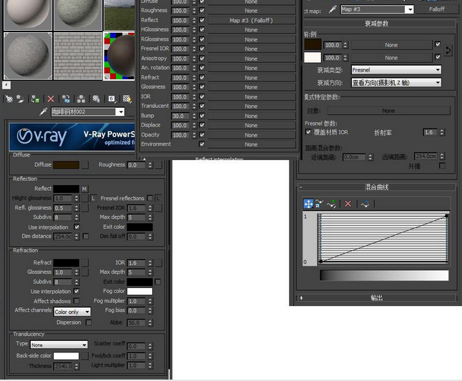Click the Put to Library icon
The width and height of the screenshot is (462, 381).
[96, 99]
